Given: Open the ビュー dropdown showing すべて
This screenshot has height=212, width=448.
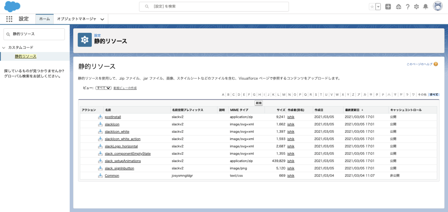Looking at the screenshot, I should point(103,88).
